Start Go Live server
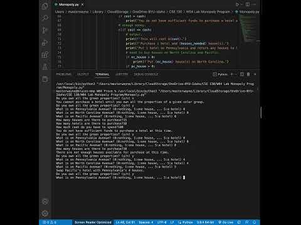301x225 pixels. coord(226,222)
